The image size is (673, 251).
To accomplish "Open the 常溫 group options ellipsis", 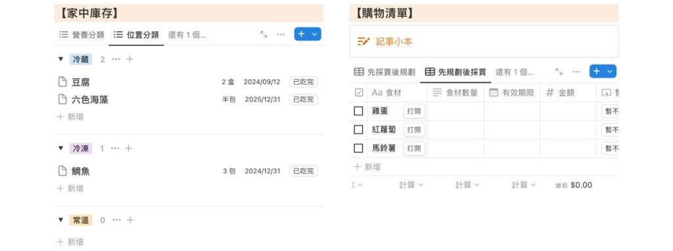I will tap(116, 220).
